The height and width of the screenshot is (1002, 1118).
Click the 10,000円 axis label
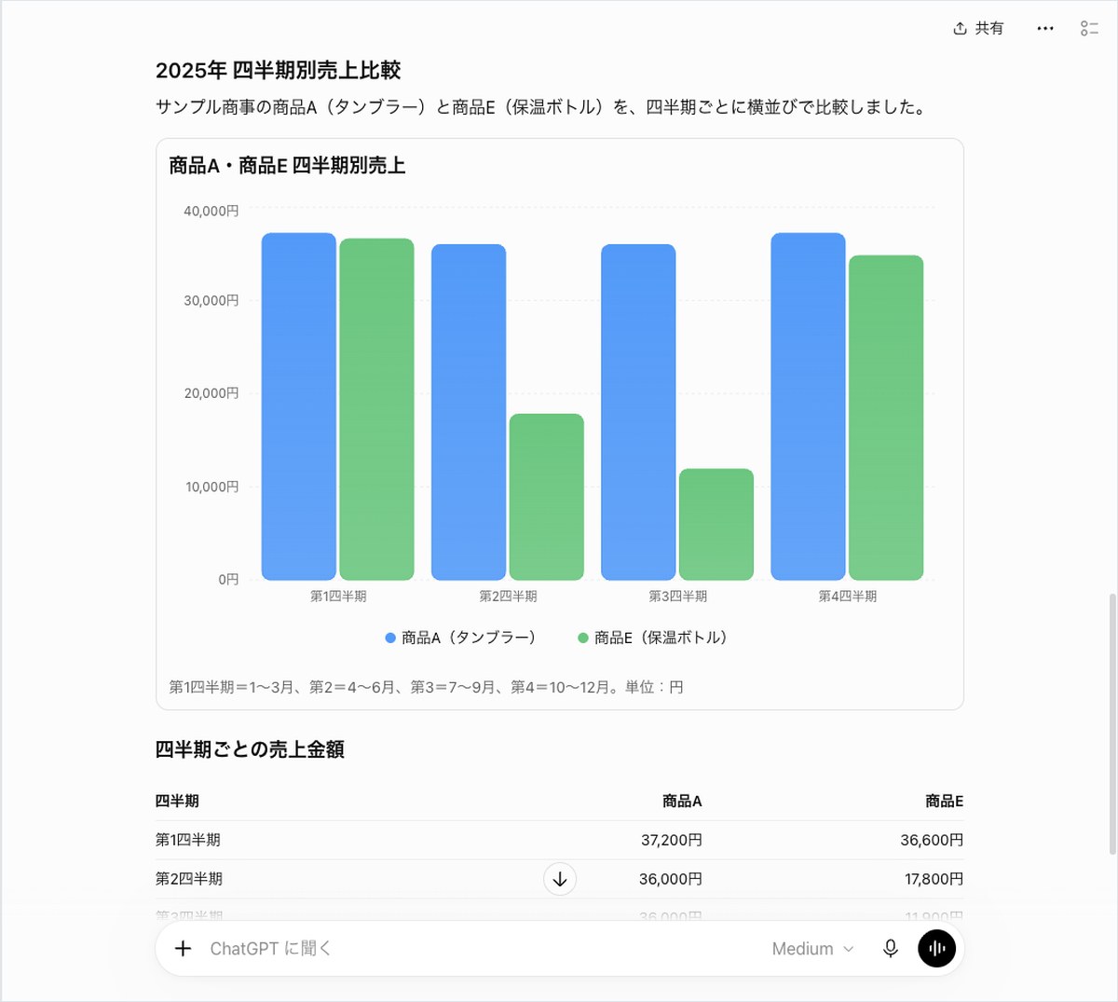[211, 487]
